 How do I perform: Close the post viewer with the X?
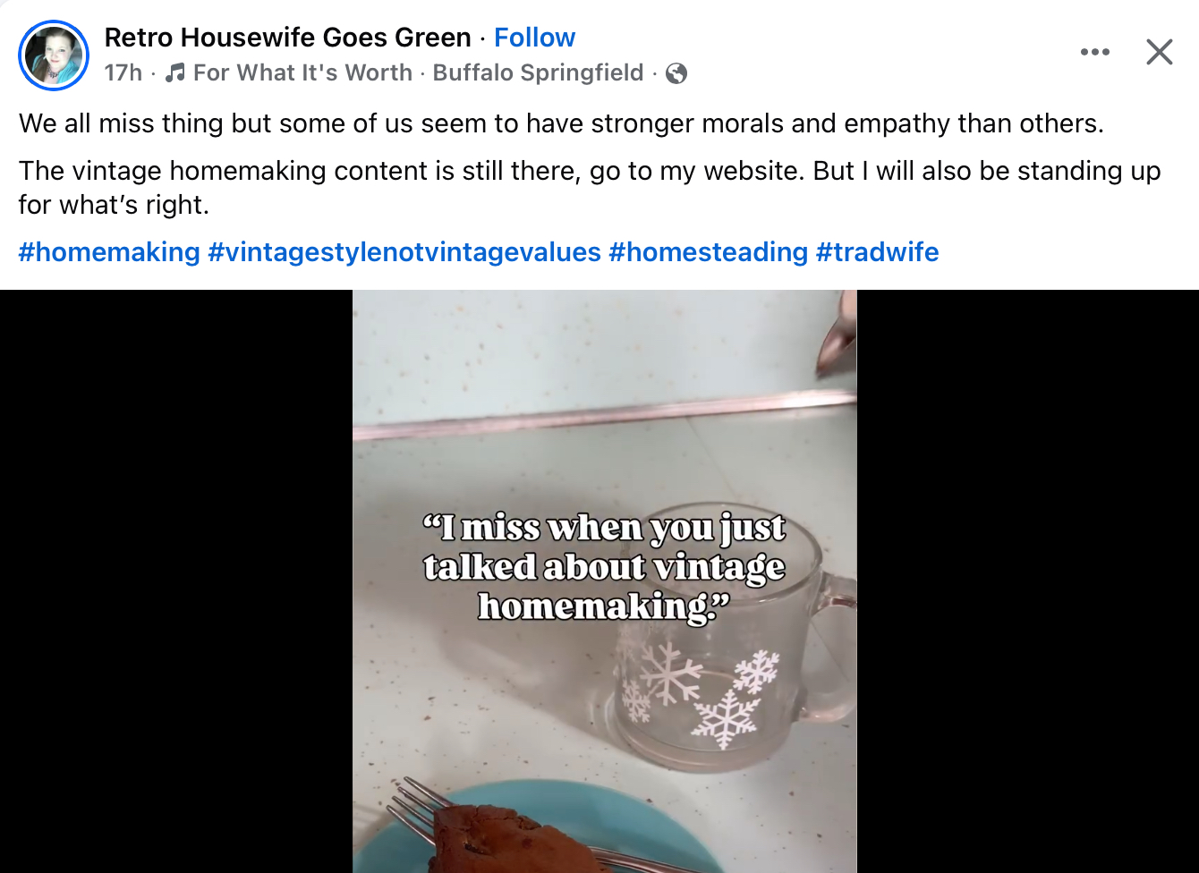(x=1160, y=52)
